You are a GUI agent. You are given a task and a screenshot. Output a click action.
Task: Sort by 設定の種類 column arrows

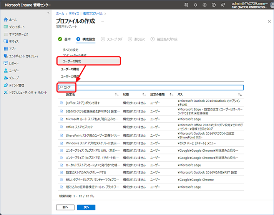pyautogui.click(x=171, y=94)
